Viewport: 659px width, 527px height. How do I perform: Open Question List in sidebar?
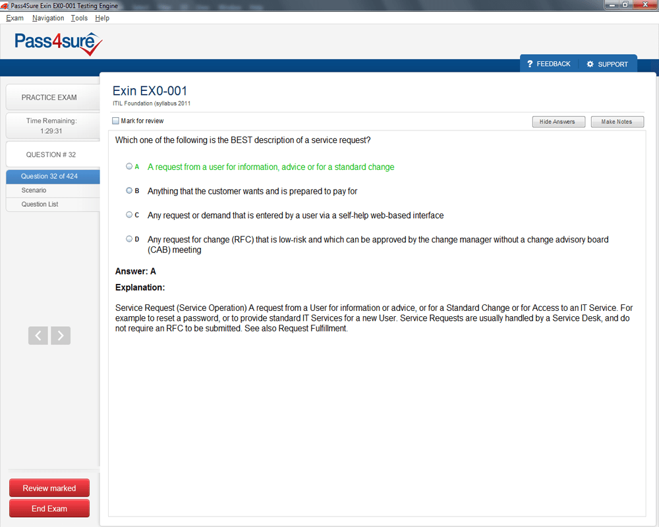pos(40,204)
